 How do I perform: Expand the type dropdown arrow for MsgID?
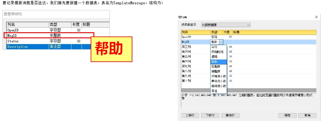pyautogui.click(x=221, y=42)
